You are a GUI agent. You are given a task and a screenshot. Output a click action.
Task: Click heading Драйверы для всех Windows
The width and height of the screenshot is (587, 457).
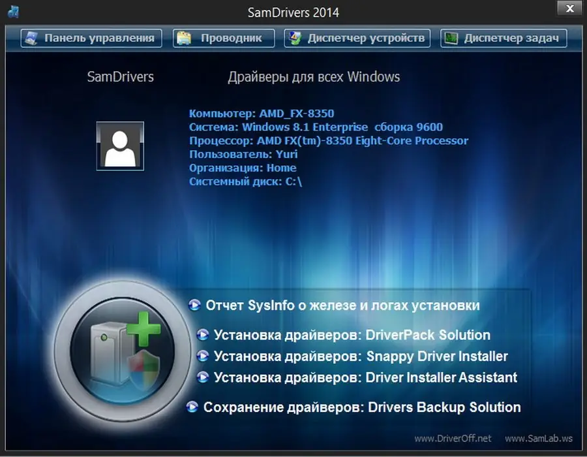[314, 77]
